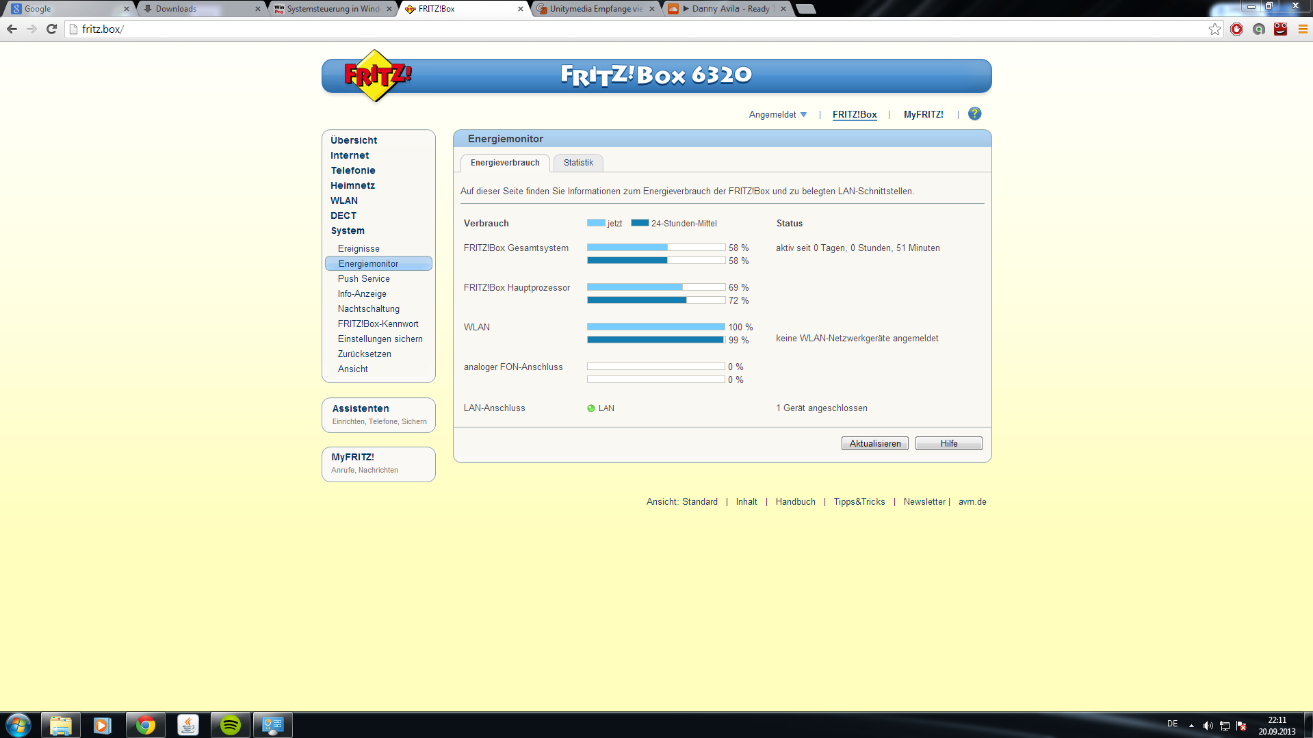Click the volume tray icon
This screenshot has height=738, width=1313.
tap(1208, 726)
